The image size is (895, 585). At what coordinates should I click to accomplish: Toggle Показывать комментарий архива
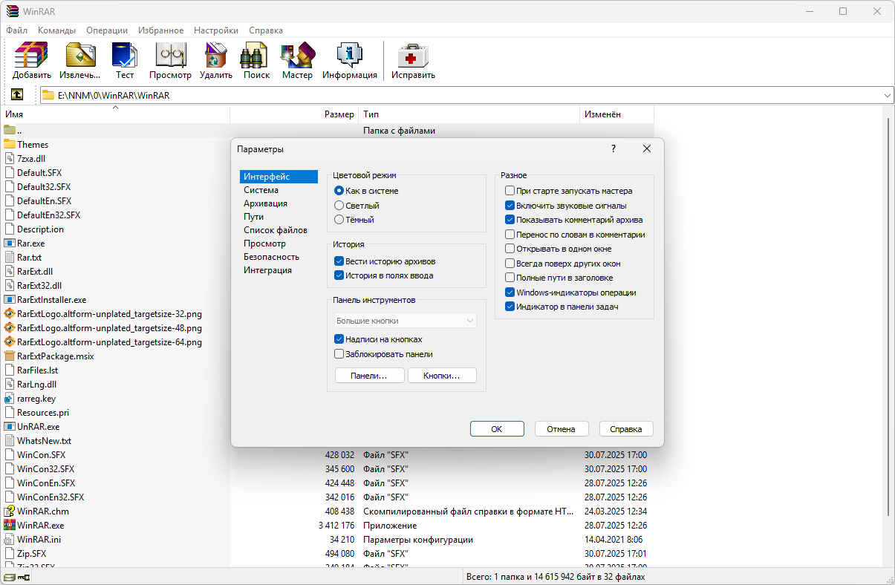(510, 220)
